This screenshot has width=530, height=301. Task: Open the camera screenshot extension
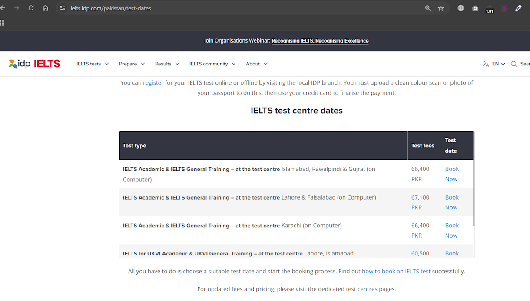[x=475, y=8]
